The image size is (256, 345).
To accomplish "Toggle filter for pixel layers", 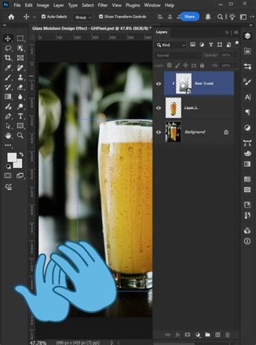I will (x=192, y=44).
